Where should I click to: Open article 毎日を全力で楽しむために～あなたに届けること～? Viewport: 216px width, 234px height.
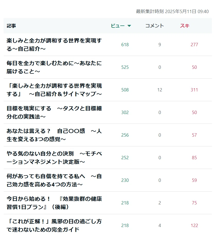(x=54, y=67)
